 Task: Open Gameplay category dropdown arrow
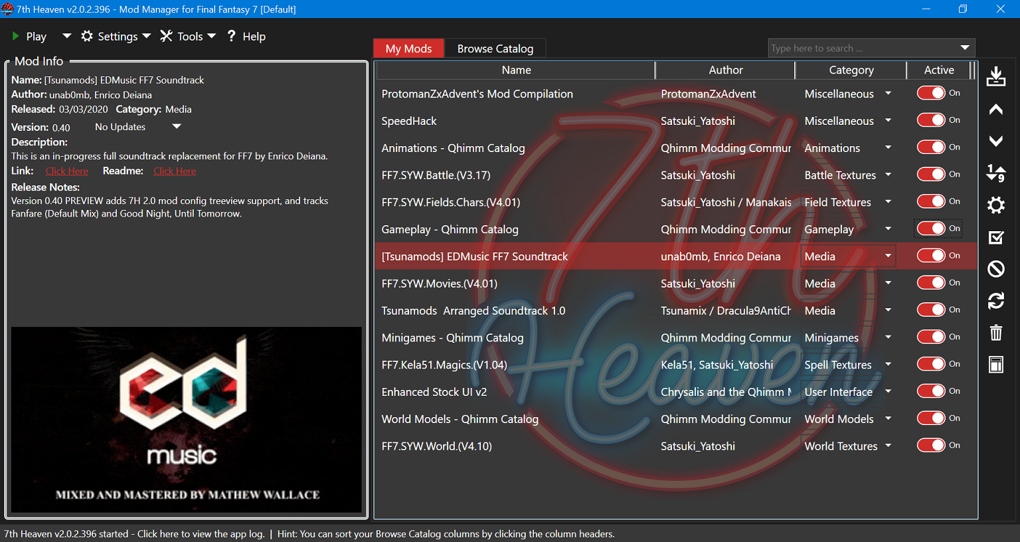[x=888, y=228]
